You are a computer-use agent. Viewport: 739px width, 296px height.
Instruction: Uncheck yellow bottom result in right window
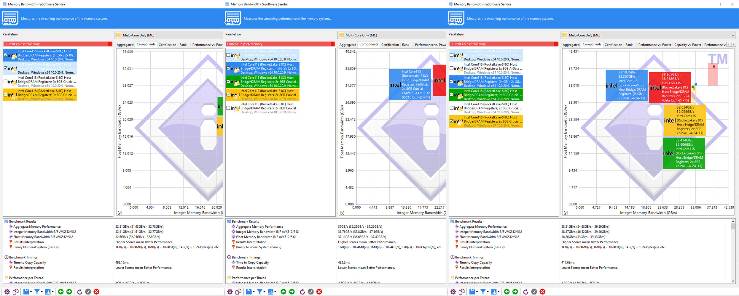pos(452,121)
